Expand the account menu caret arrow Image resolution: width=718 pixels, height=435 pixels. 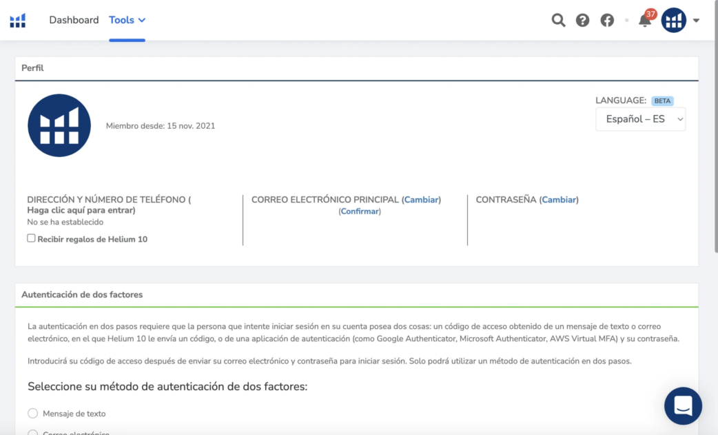695,20
